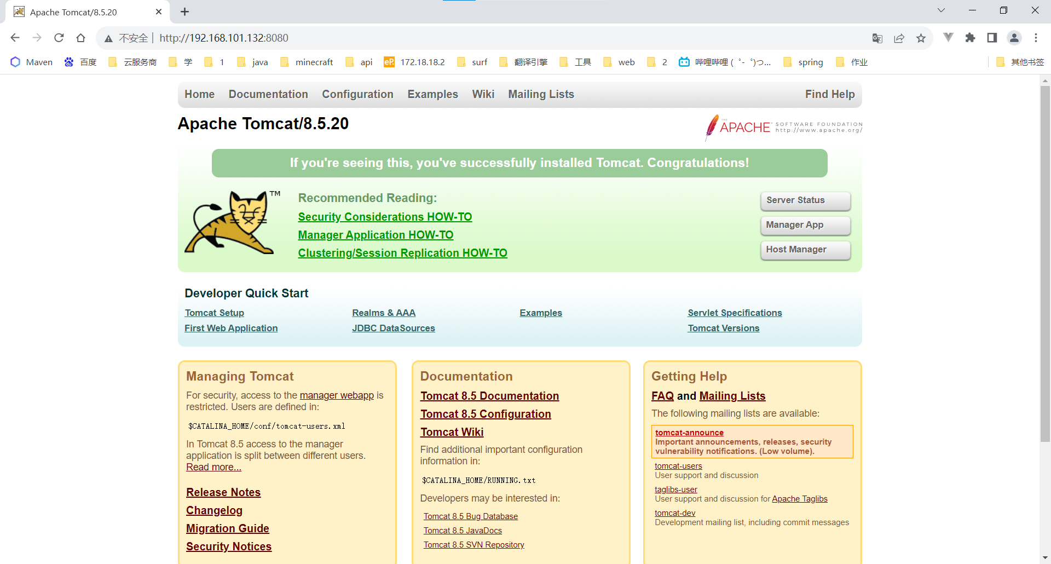Open the Tomcat Versions link
This screenshot has width=1051, height=564.
(724, 328)
